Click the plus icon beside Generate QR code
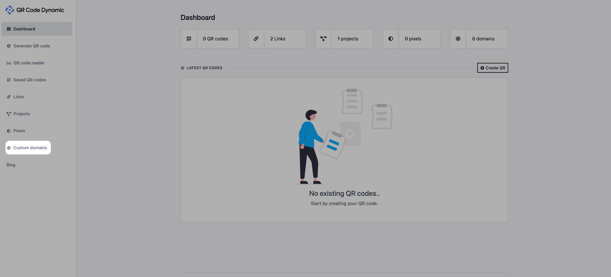This screenshot has height=277, width=611. coord(9,46)
